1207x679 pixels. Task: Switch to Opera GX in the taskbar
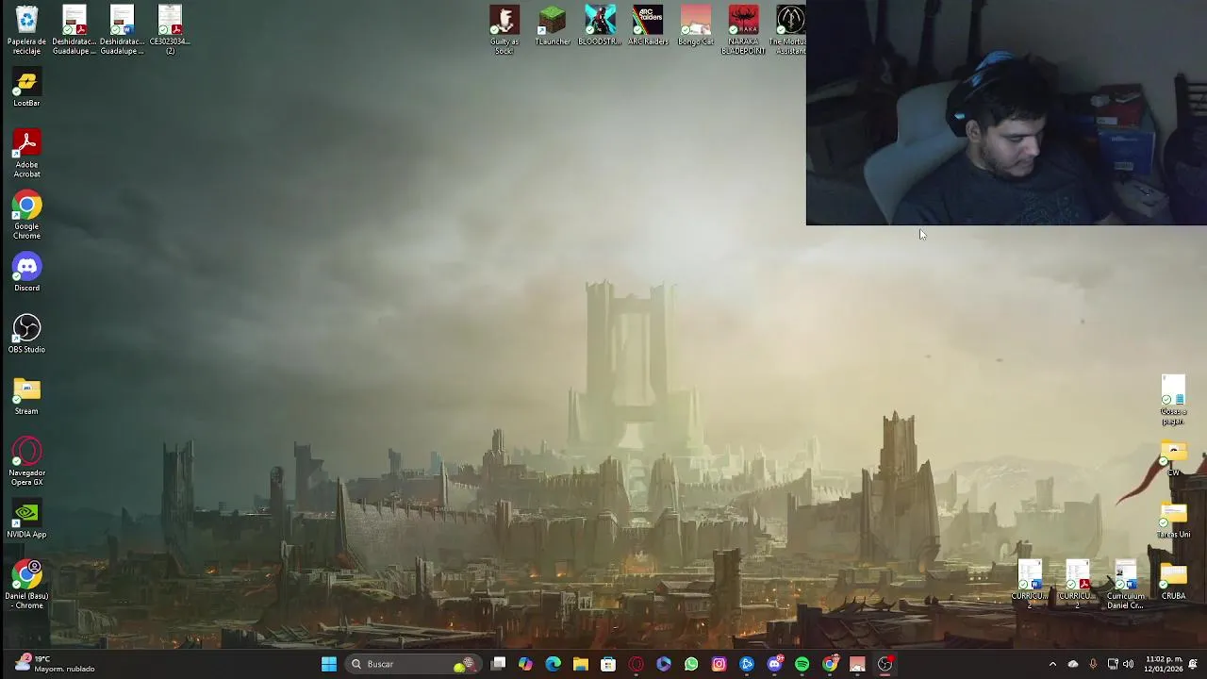636,664
